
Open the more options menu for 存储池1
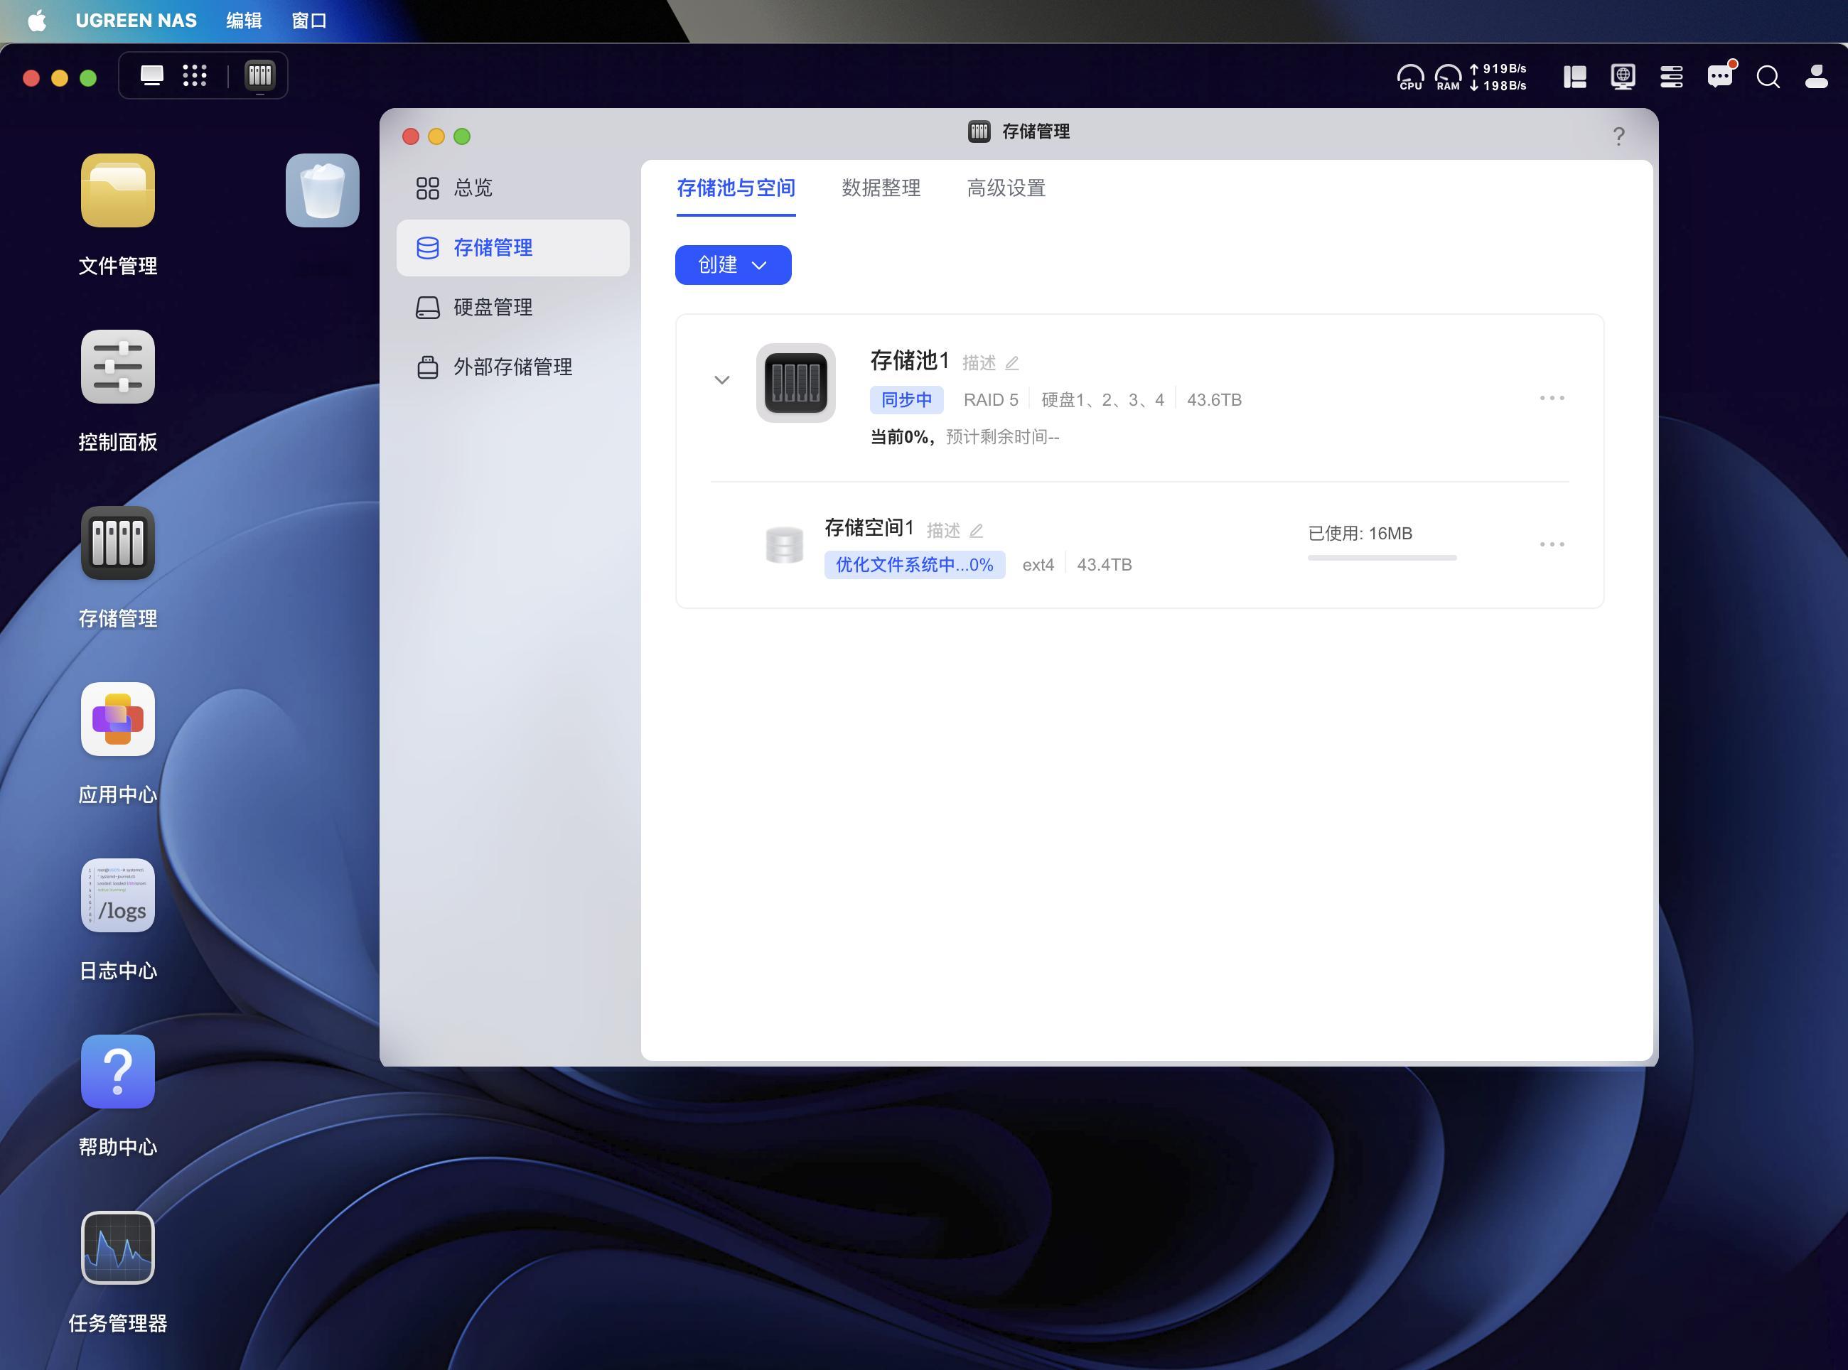(x=1552, y=398)
